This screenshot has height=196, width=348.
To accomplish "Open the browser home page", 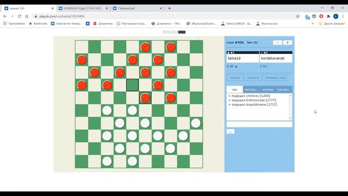I will click(x=27, y=16).
